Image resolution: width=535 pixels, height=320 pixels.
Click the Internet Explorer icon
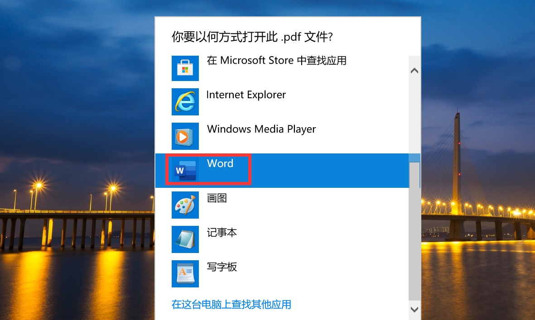click(x=185, y=102)
